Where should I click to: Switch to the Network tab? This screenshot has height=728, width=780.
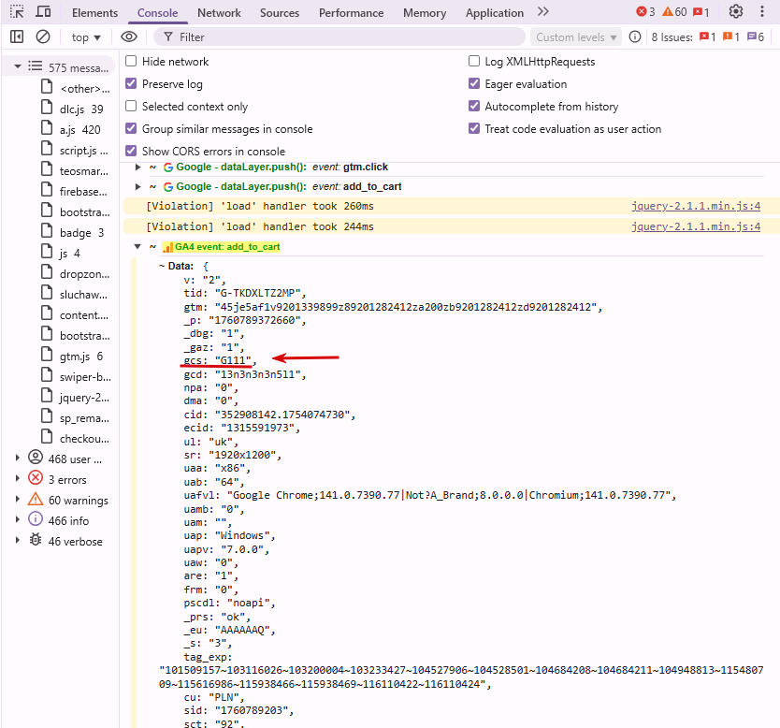pyautogui.click(x=219, y=13)
